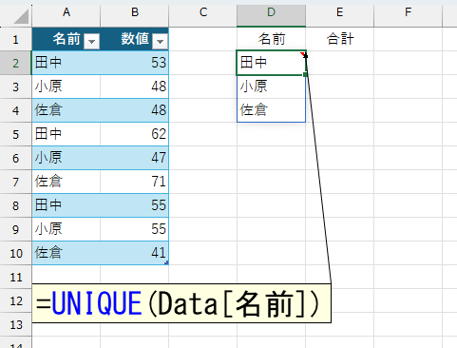Click cell D3 containing 小原
The width and height of the screenshot is (457, 348).
click(x=271, y=87)
